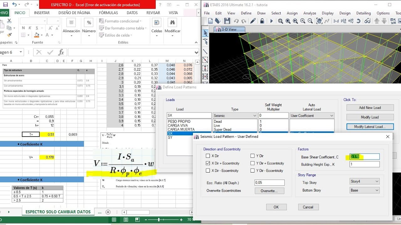
Task: Open the Analyze menu in ETABS
Action: coord(310,13)
